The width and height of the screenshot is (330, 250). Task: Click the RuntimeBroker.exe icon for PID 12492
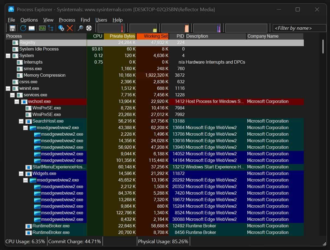28,226
